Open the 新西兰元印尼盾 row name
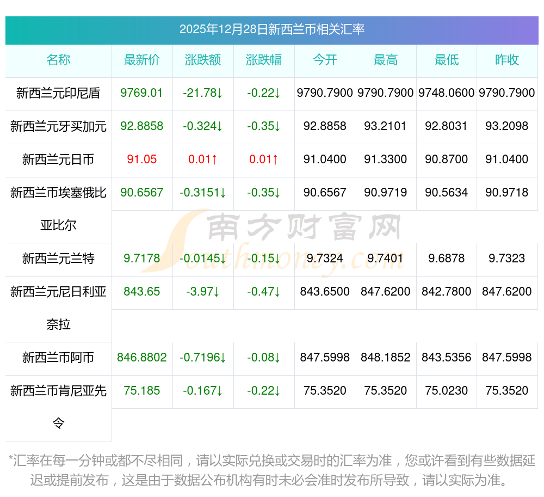The width and height of the screenshot is (544, 497). point(58,93)
